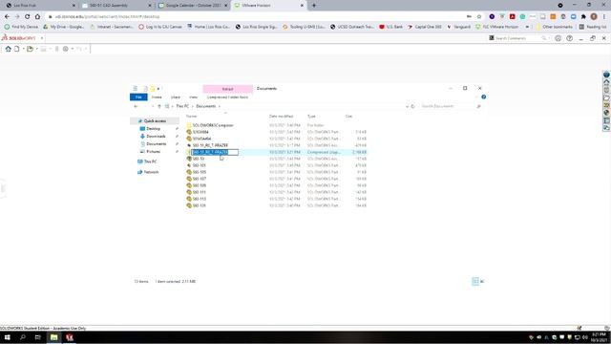Screen dimensions: 611x344
Task: Open the Other bookmarks folder
Action: [x=554, y=27]
